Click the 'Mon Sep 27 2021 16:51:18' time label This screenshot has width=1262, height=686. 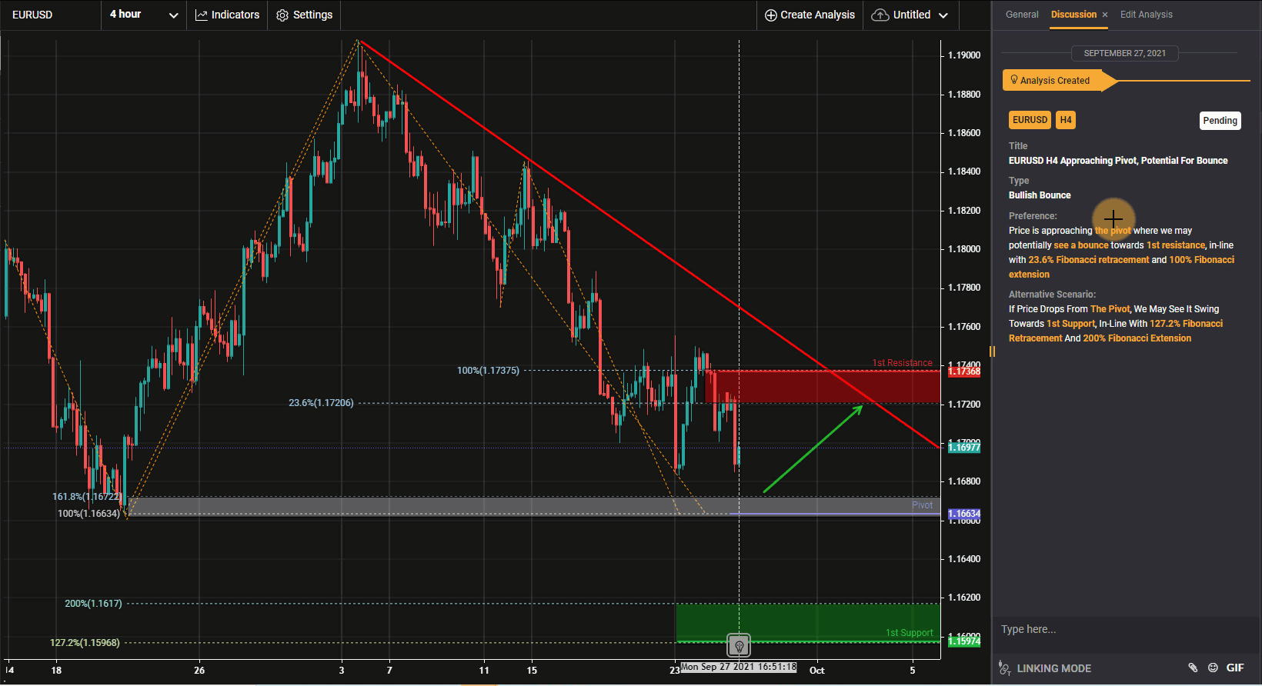[x=739, y=667]
